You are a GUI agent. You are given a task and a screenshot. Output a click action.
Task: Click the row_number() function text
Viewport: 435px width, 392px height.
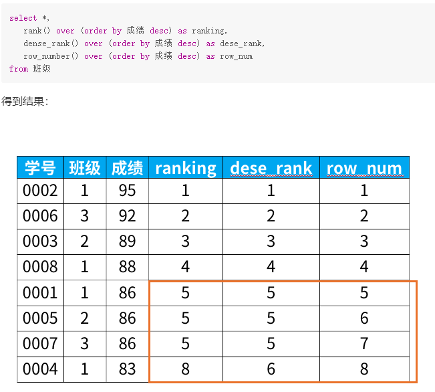pyautogui.click(x=51, y=56)
